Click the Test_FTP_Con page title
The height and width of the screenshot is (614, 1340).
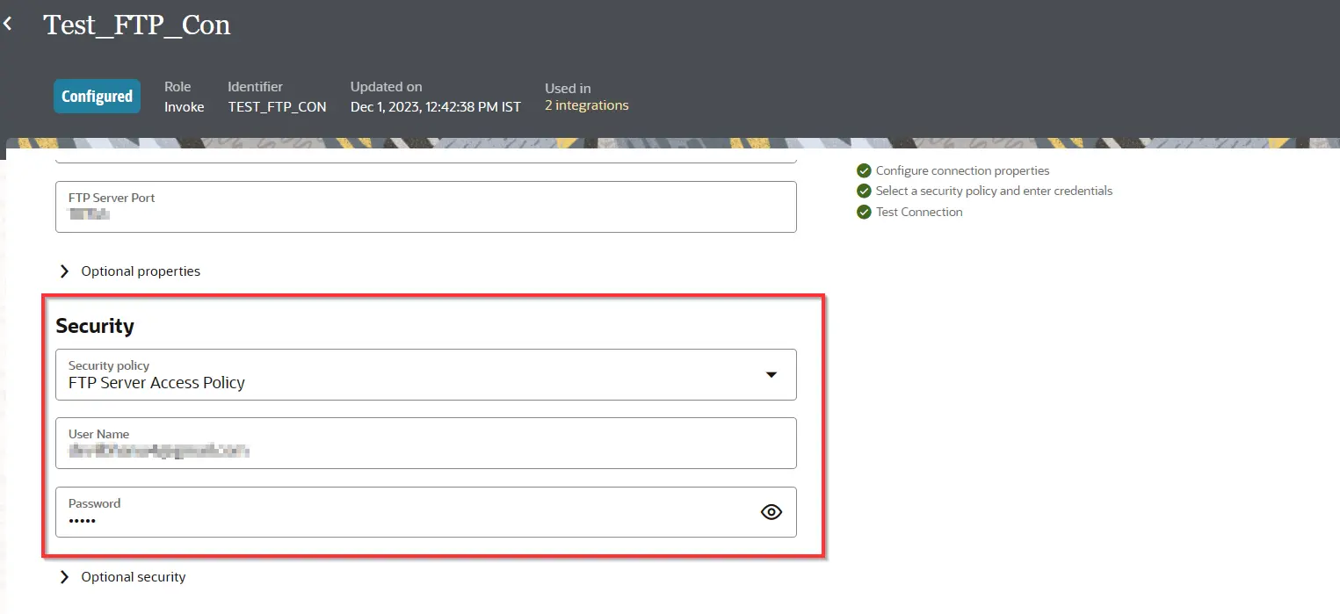(137, 25)
